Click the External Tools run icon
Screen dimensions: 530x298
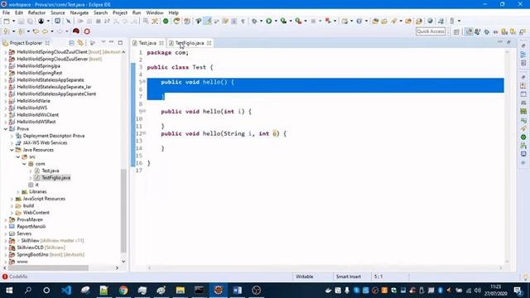coord(298,21)
